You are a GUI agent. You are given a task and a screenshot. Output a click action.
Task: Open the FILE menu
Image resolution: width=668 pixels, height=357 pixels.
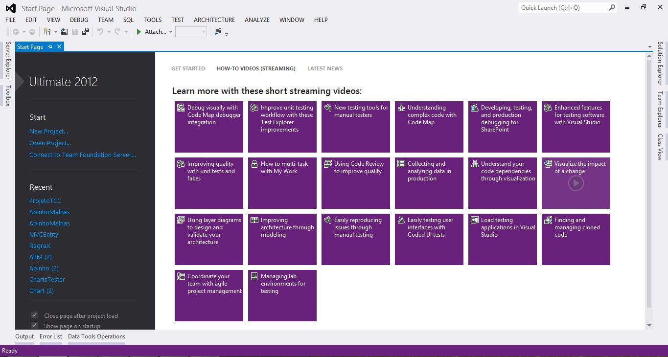11,20
